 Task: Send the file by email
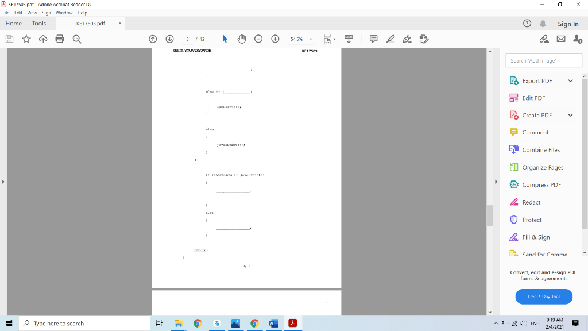point(561,39)
